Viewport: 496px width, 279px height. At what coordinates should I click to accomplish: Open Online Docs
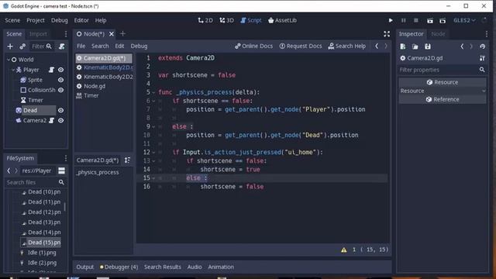[253, 46]
